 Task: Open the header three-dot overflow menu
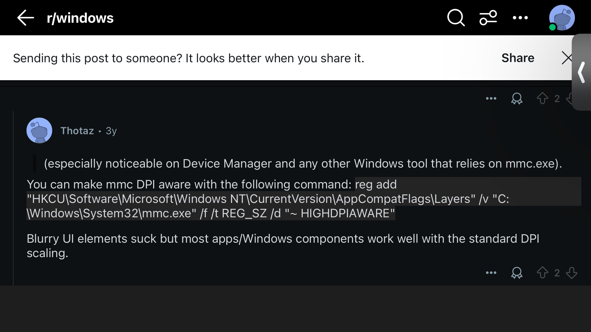tap(520, 18)
